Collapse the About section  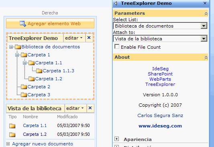[206, 58]
